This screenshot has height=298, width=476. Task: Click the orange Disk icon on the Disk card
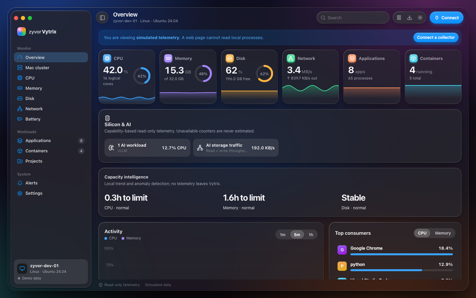230,58
